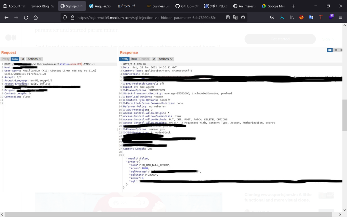The image size is (347, 217).
Task: Open the browser home page
Action: click(36, 17)
